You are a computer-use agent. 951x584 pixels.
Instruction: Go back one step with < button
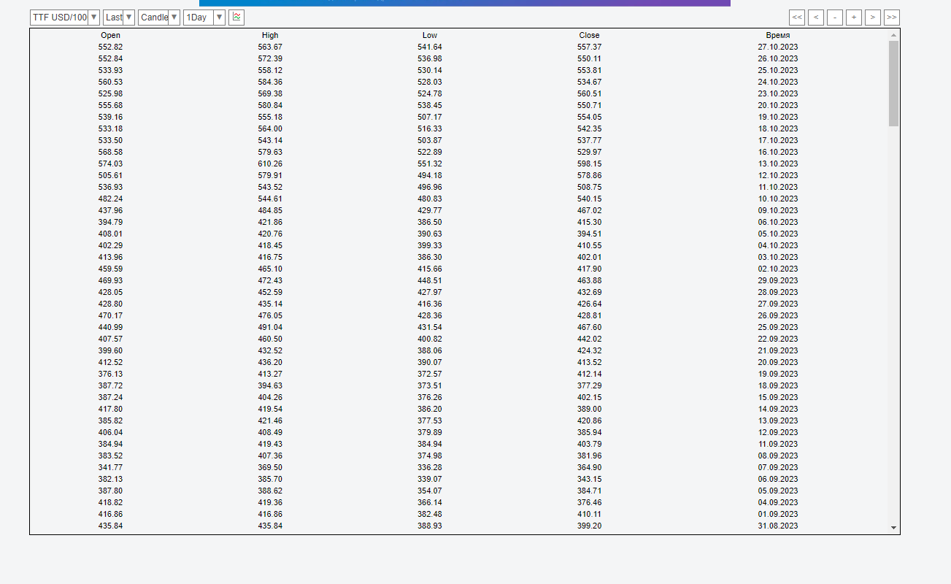pos(816,17)
